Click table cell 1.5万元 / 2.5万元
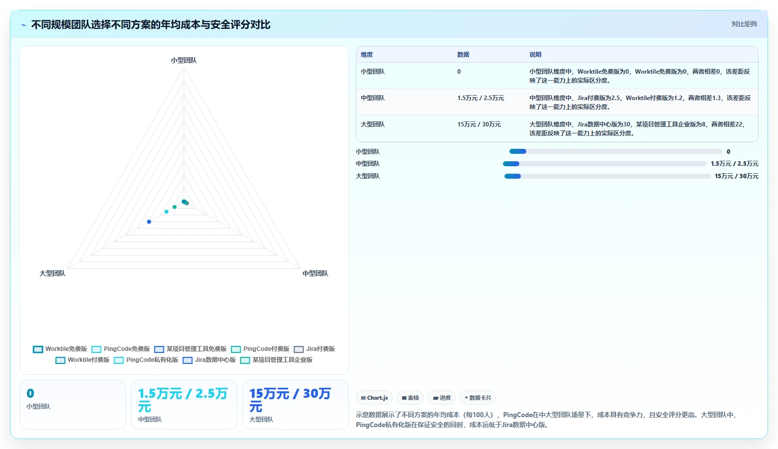 coord(480,98)
